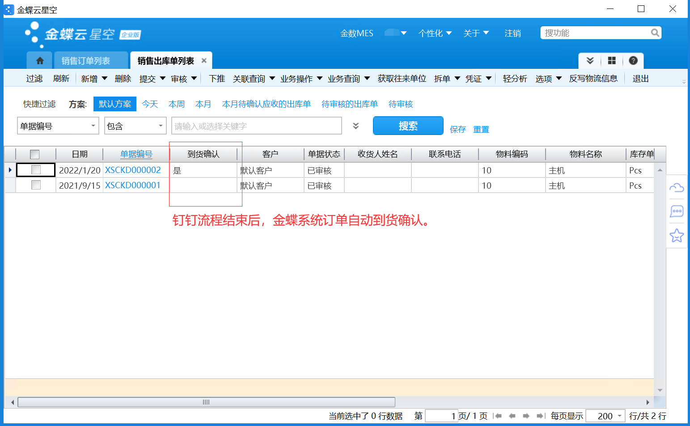Screen dimensions: 690x426
Task: Click horizontal scrollbar right arrow
Action: pyautogui.click(x=648, y=402)
